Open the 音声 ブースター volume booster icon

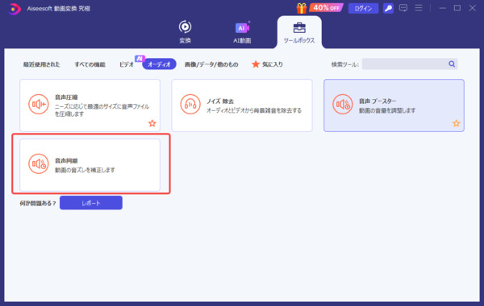click(343, 104)
